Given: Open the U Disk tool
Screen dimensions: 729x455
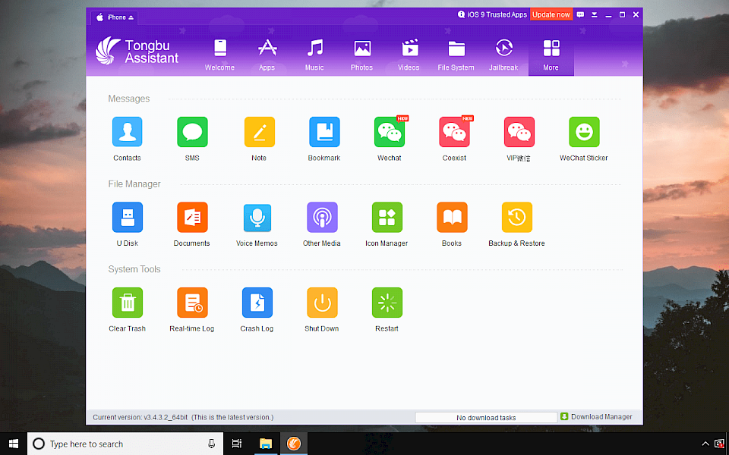Looking at the screenshot, I should pos(127,218).
